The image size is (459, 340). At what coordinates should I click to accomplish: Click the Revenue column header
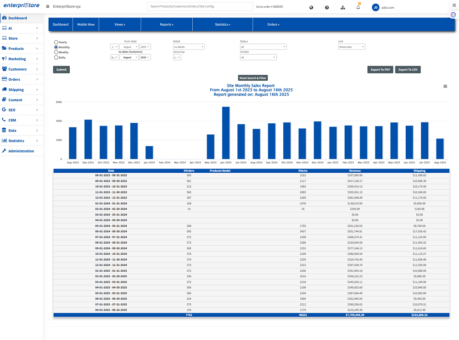(x=355, y=171)
